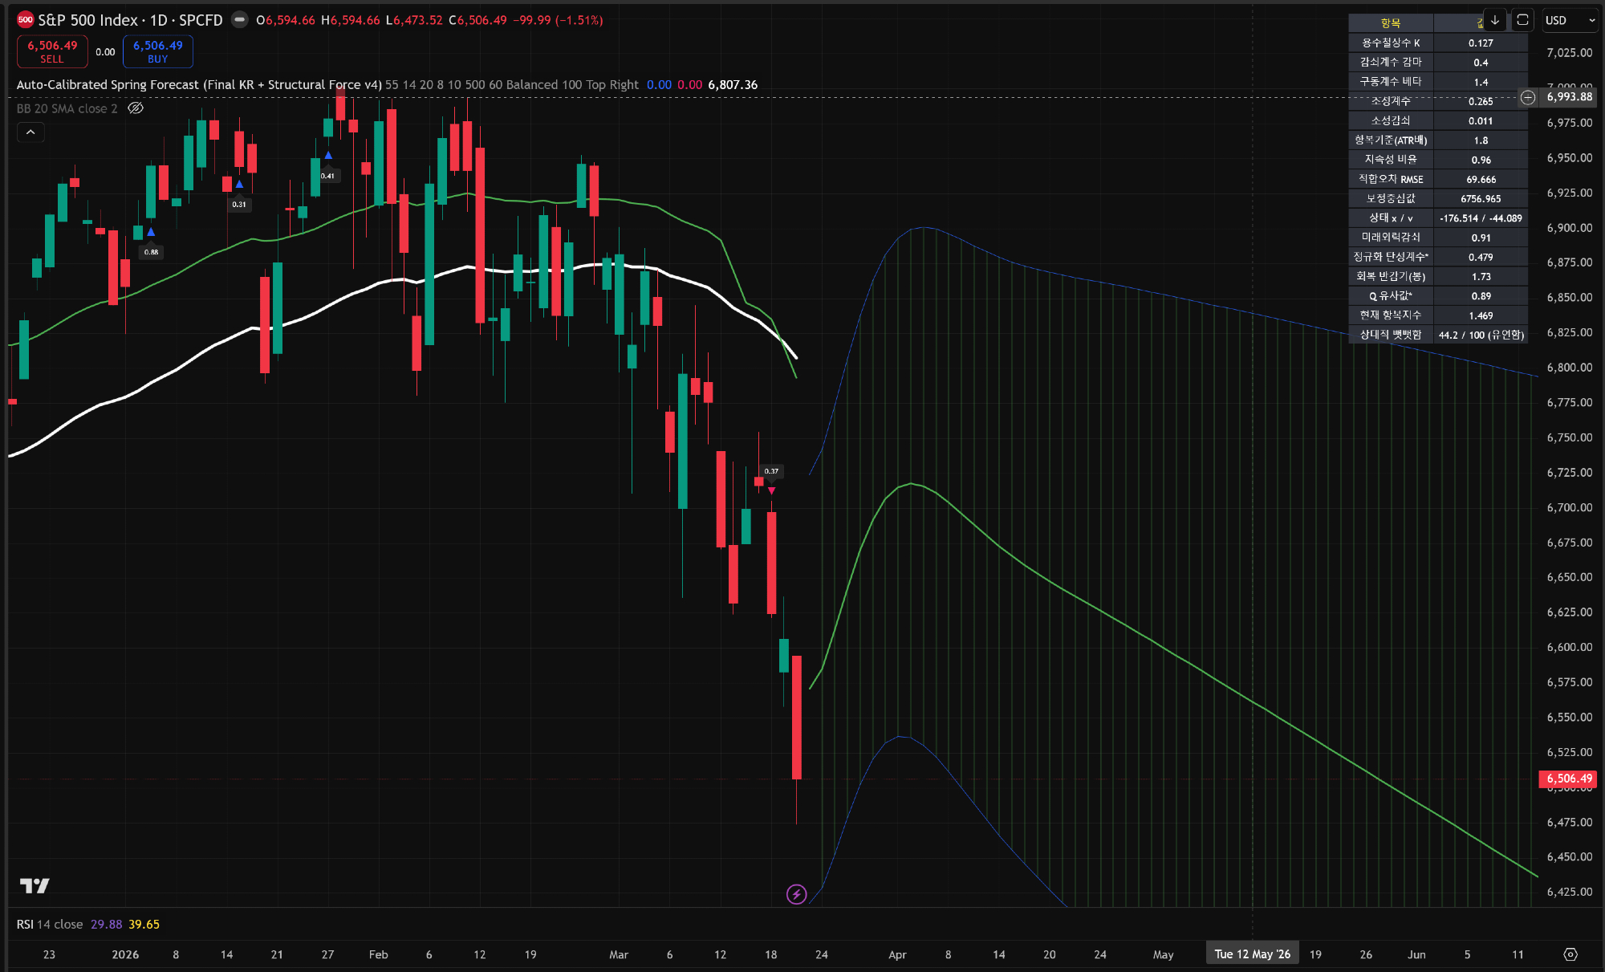Click the plus icon beside the 6,993.88 price
Screen dimensions: 1605x972
tap(1528, 97)
